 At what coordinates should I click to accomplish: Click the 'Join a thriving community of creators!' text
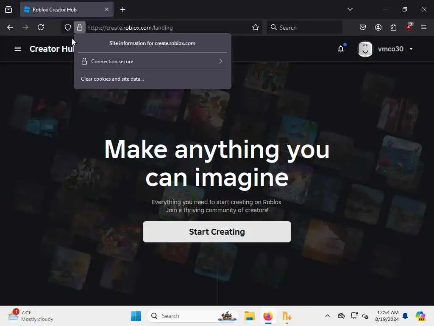click(217, 210)
